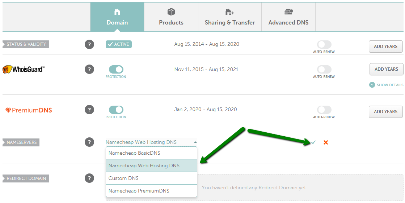Click the box icon on Products tab
405x203 pixels.
[x=171, y=12]
